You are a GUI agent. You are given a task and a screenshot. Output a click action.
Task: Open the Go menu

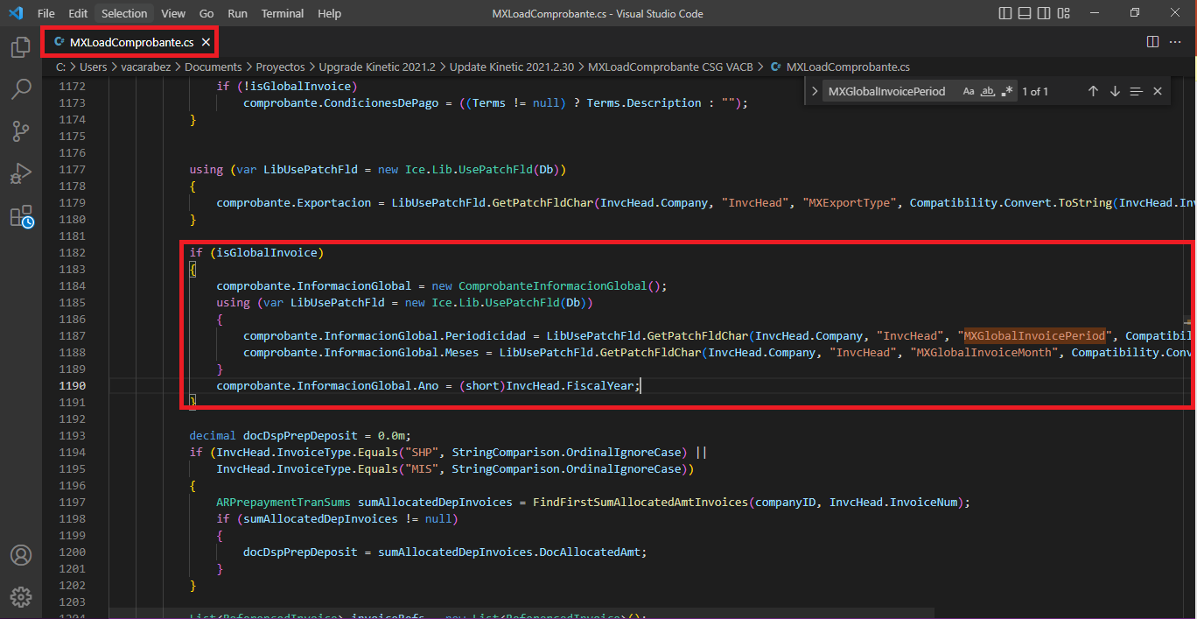[206, 13]
